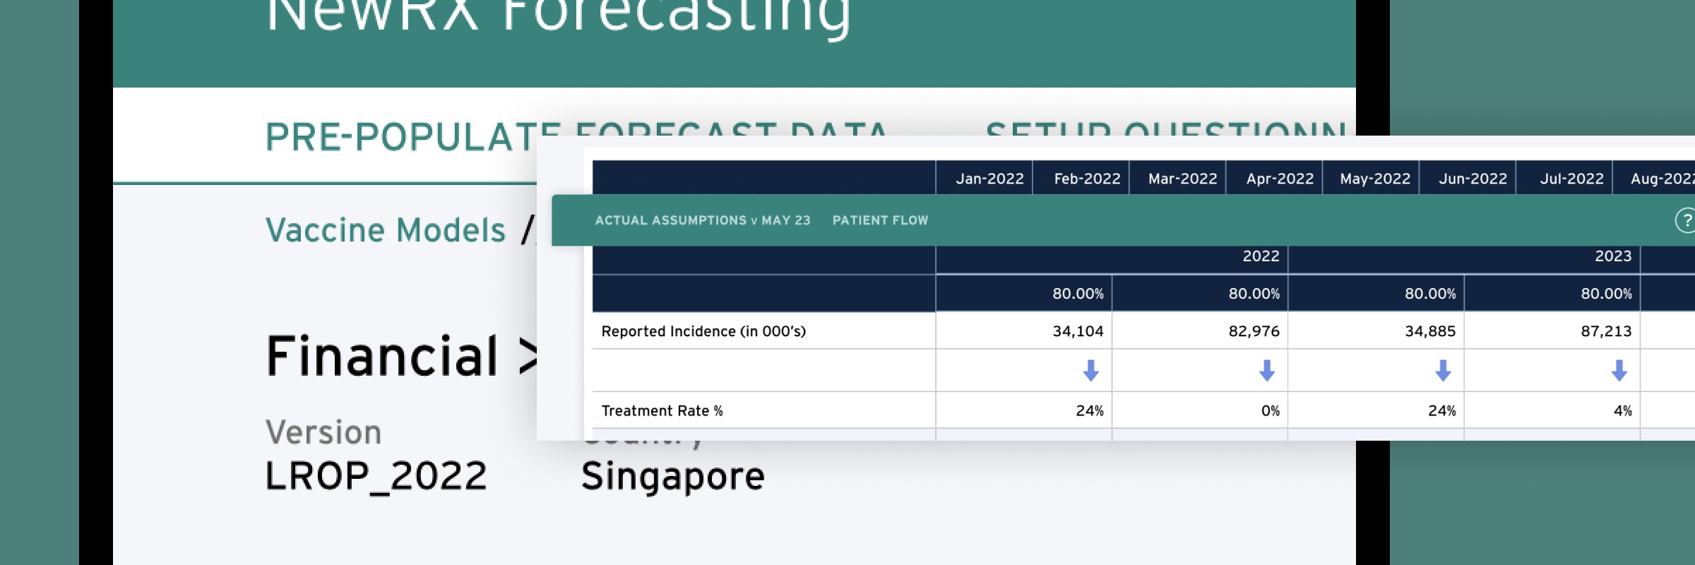Click the blue down arrow under 82,976
This screenshot has width=1695, height=565.
(x=1267, y=371)
